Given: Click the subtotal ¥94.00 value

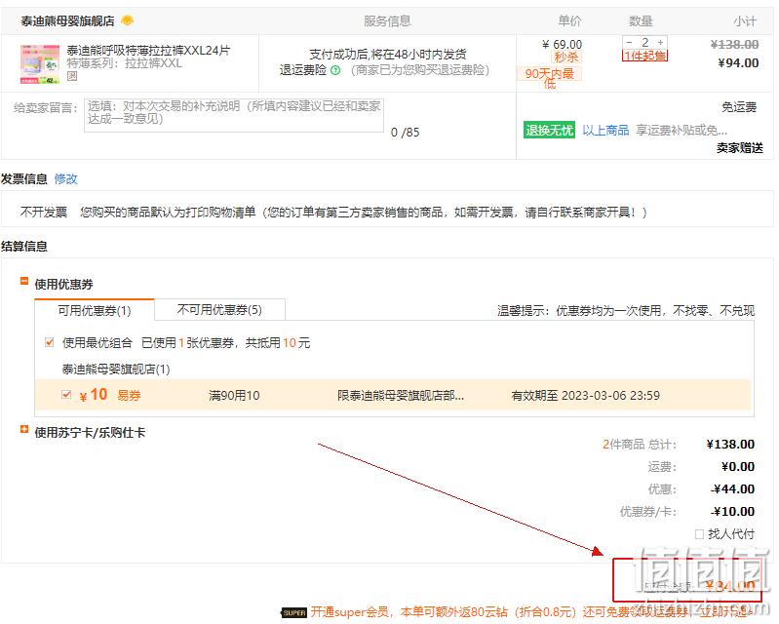Looking at the screenshot, I should [738, 63].
